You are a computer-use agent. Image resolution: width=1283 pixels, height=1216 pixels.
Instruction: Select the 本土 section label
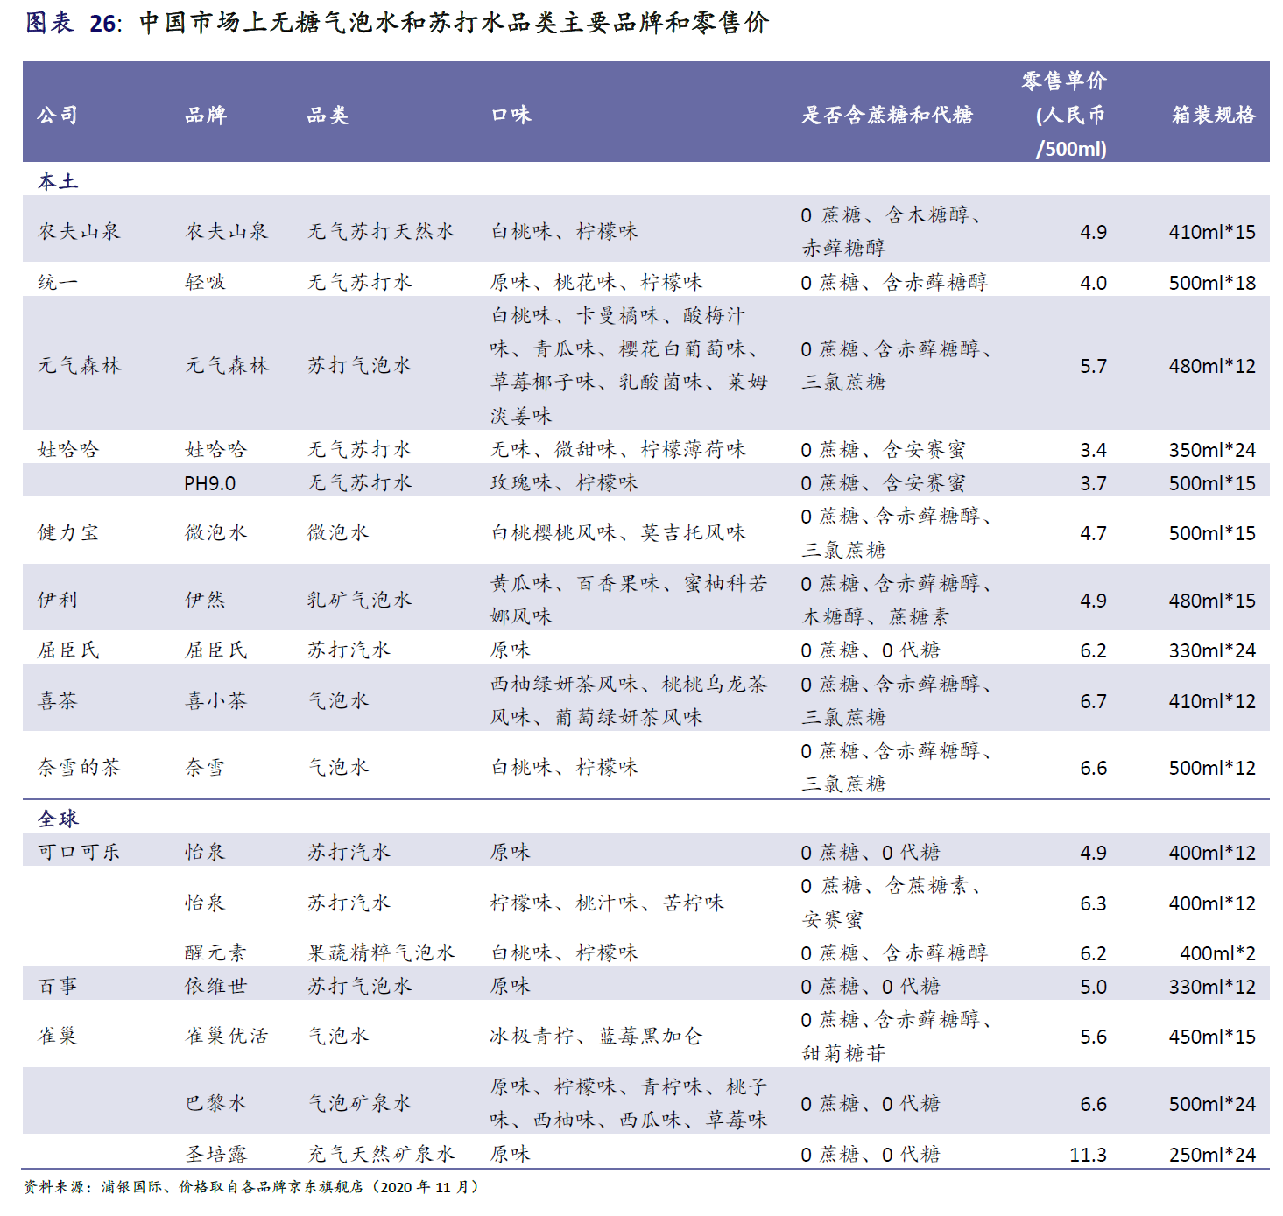(58, 181)
